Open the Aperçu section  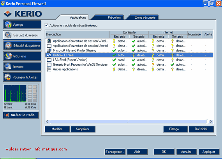(x=22, y=24)
